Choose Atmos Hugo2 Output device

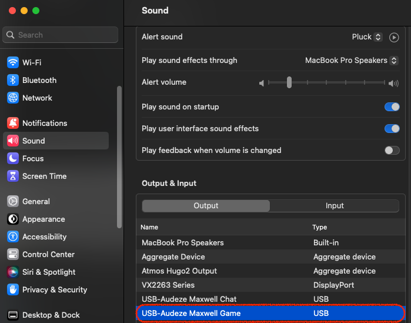pyautogui.click(x=270, y=271)
